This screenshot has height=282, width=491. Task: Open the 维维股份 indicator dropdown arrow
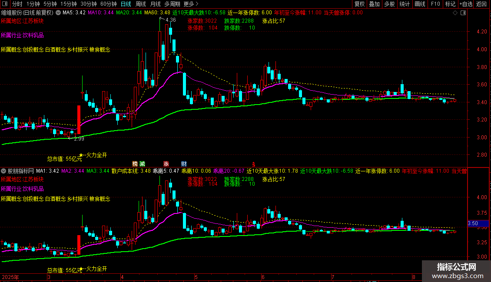click(58, 13)
